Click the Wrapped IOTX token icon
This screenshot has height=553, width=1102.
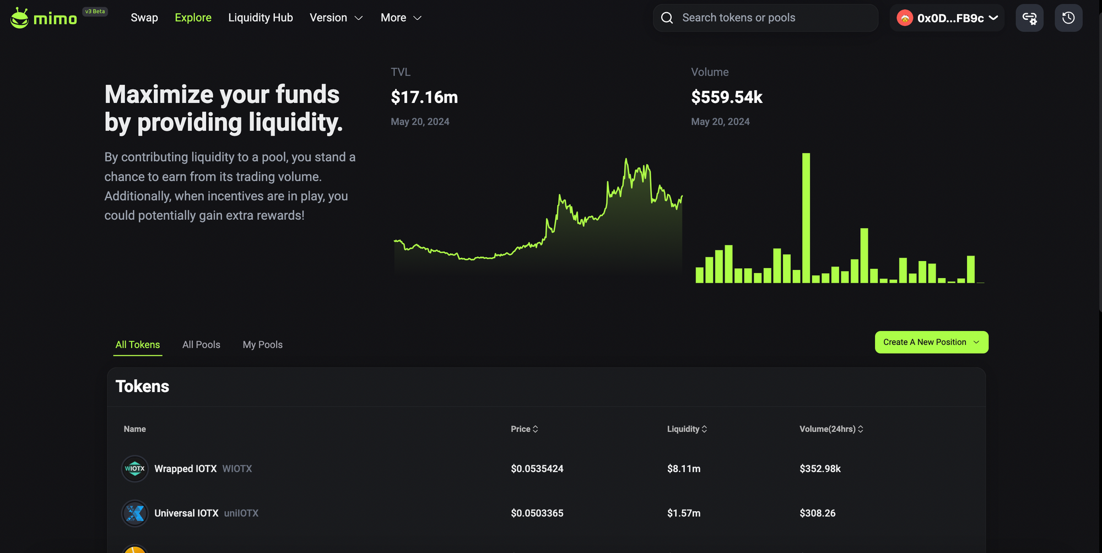click(134, 469)
